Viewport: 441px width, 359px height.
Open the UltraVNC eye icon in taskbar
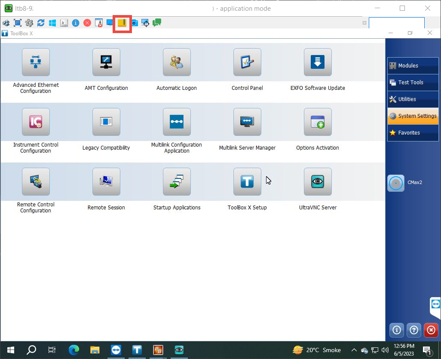coord(179,350)
